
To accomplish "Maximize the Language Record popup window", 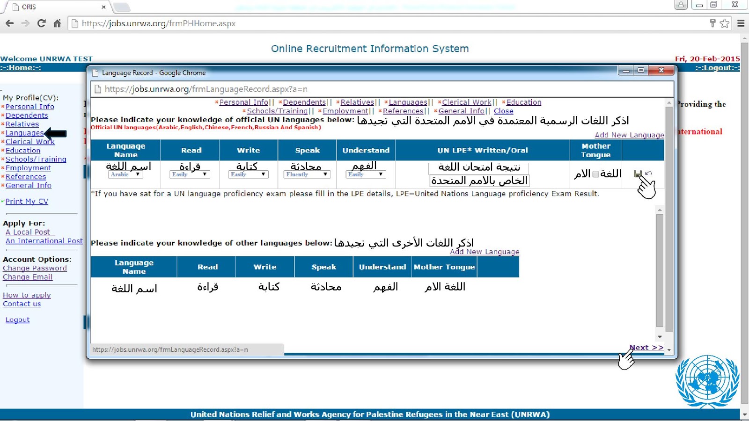I will click(x=641, y=70).
